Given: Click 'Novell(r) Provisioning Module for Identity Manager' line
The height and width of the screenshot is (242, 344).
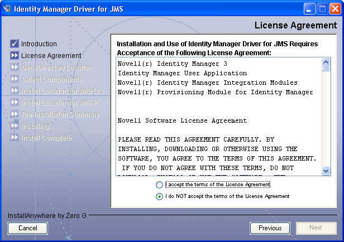Looking at the screenshot, I should click(215, 92).
